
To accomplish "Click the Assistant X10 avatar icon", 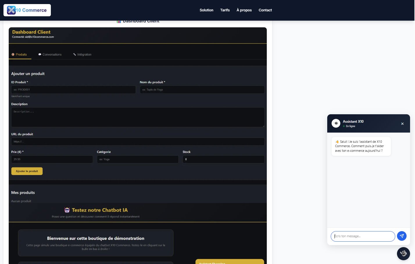I will pos(336,123).
